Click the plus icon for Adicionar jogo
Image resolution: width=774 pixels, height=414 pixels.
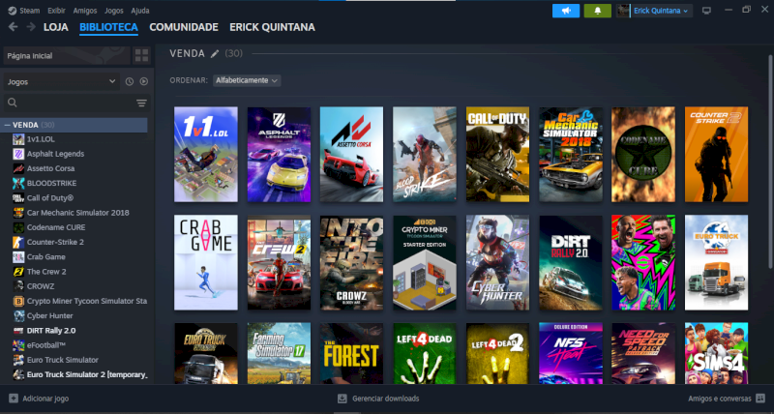coord(14,399)
